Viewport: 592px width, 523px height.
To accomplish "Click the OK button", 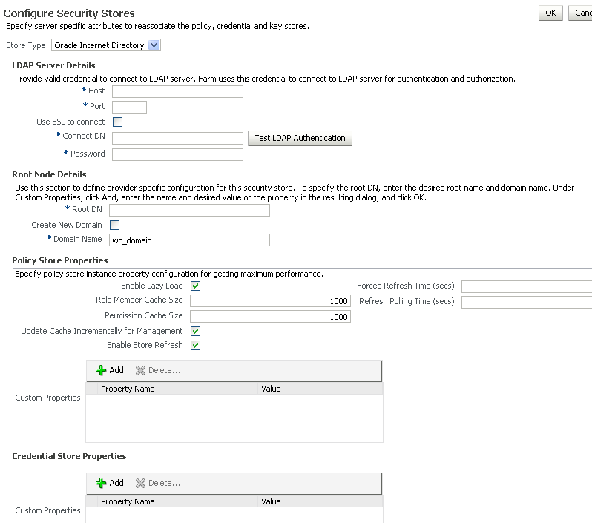I will (x=550, y=13).
